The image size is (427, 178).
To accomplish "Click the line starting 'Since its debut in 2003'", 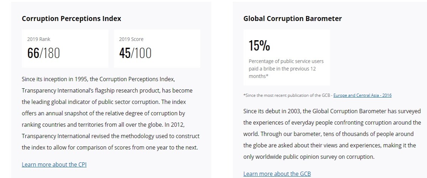I will tap(332, 111).
